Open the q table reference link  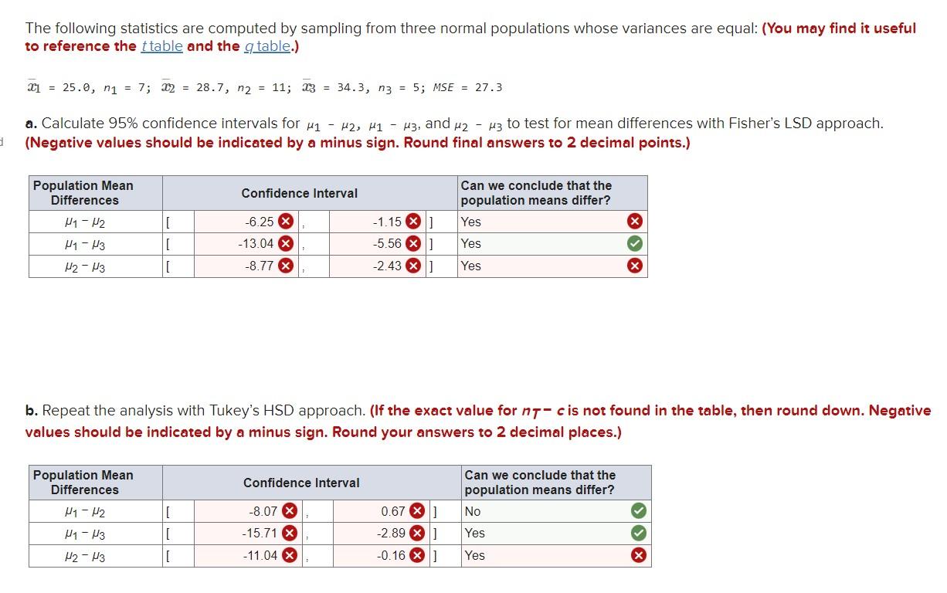tap(267, 46)
